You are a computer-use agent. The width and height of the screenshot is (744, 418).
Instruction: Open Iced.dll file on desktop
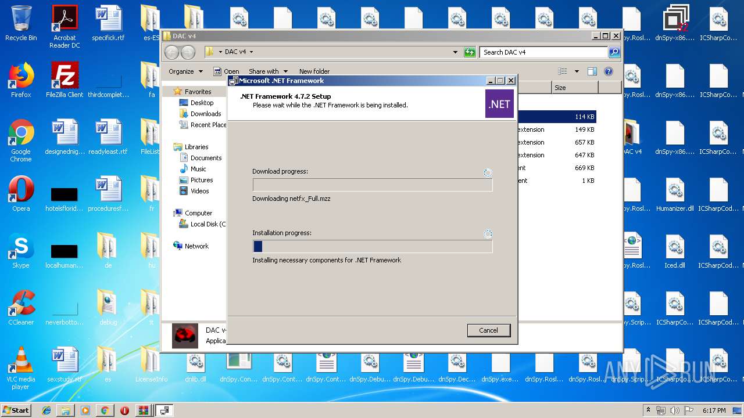[675, 251]
